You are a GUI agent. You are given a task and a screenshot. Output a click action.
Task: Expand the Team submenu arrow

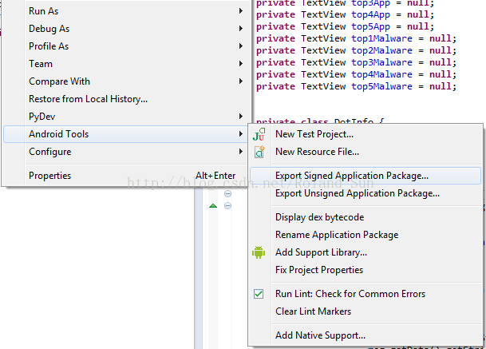pos(241,64)
